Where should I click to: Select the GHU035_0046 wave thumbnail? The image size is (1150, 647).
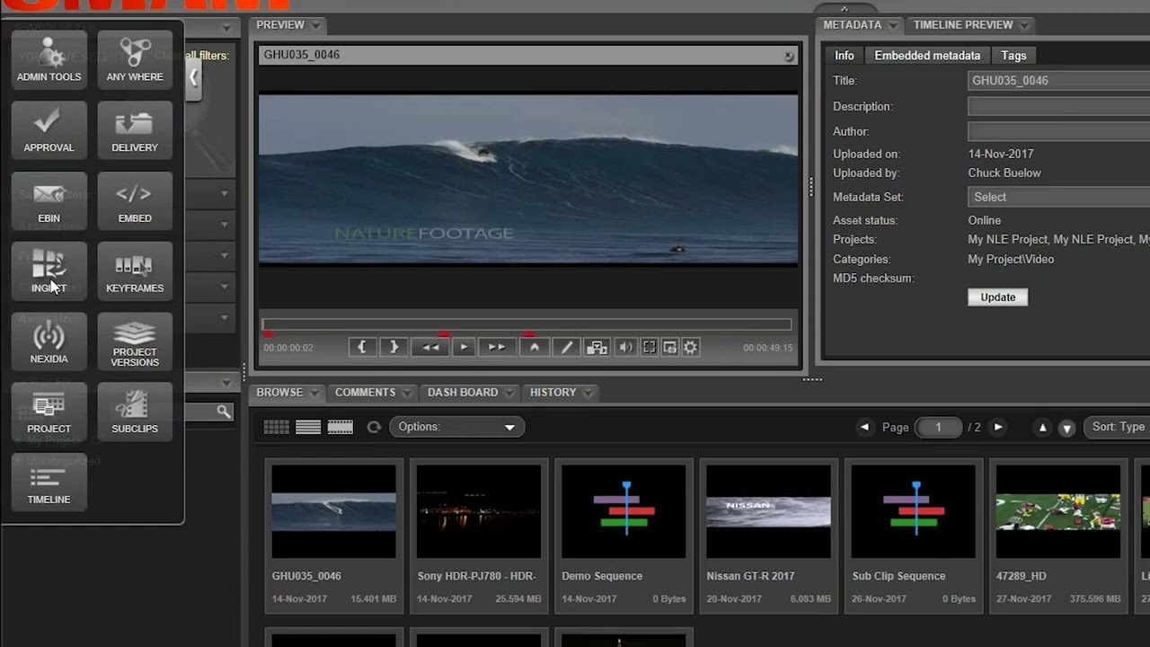point(333,511)
